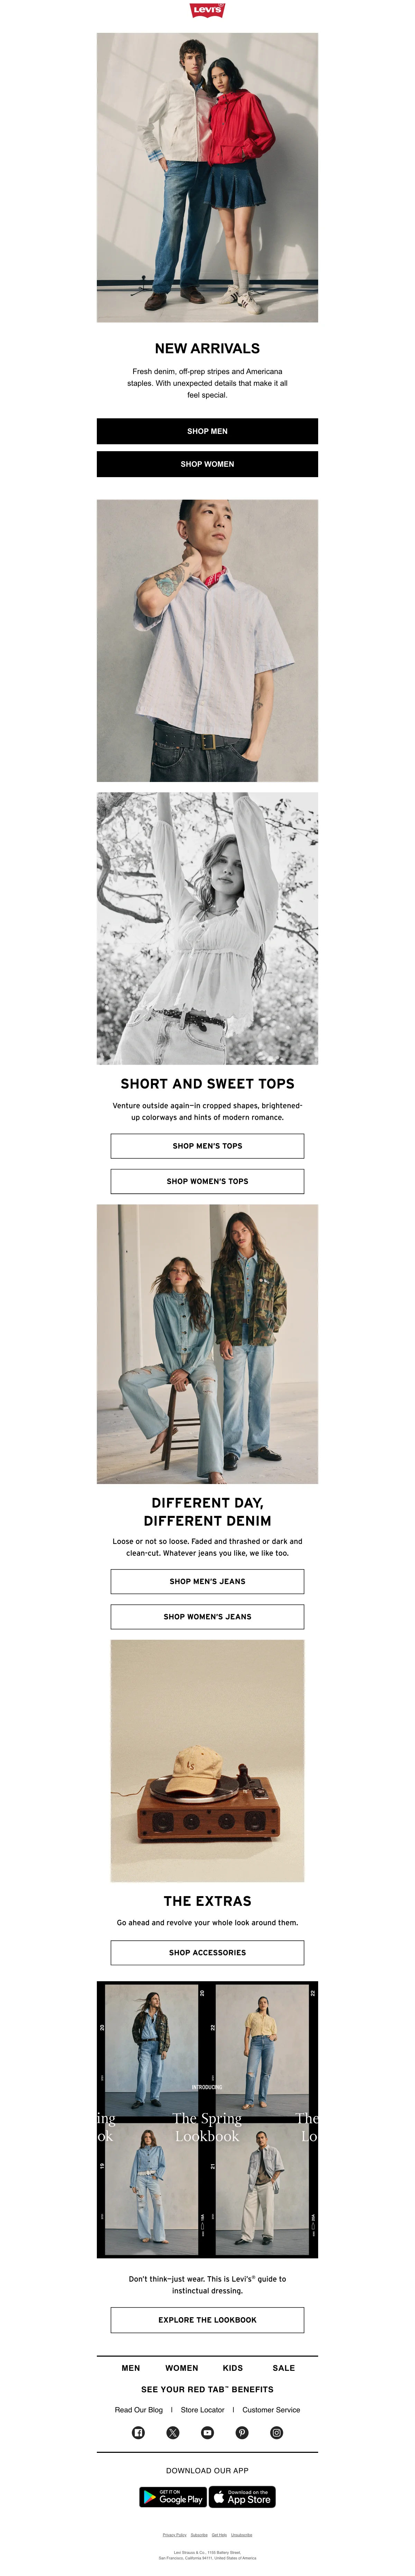Follow the Store Locator link
This screenshot has height=2576, width=415.
[203, 2410]
